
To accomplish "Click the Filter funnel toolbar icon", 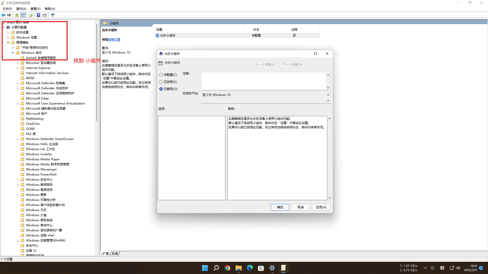I will click(53, 15).
